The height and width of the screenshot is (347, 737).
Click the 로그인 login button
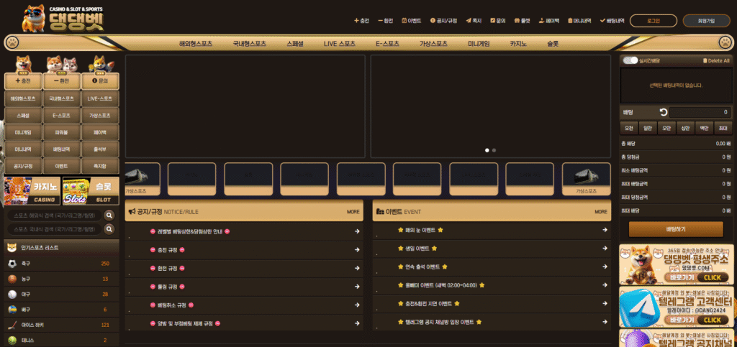tap(653, 21)
